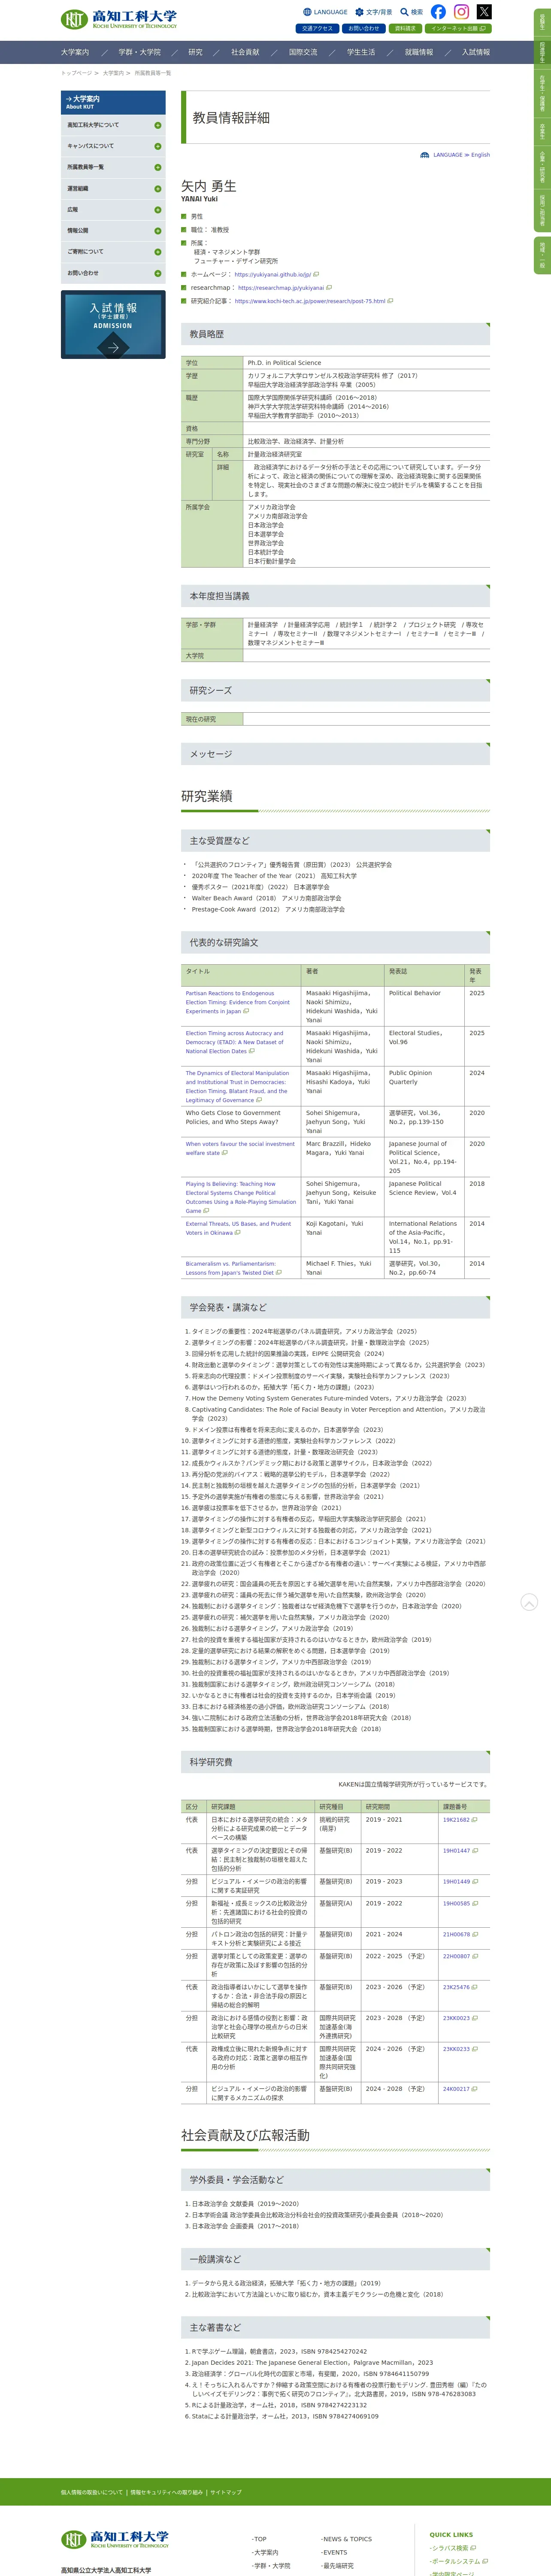The image size is (551, 2576).
Task: Click インターネット出願 header button
Action: [x=457, y=29]
